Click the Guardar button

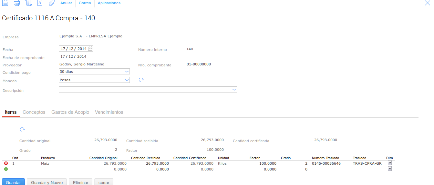pos(13,182)
